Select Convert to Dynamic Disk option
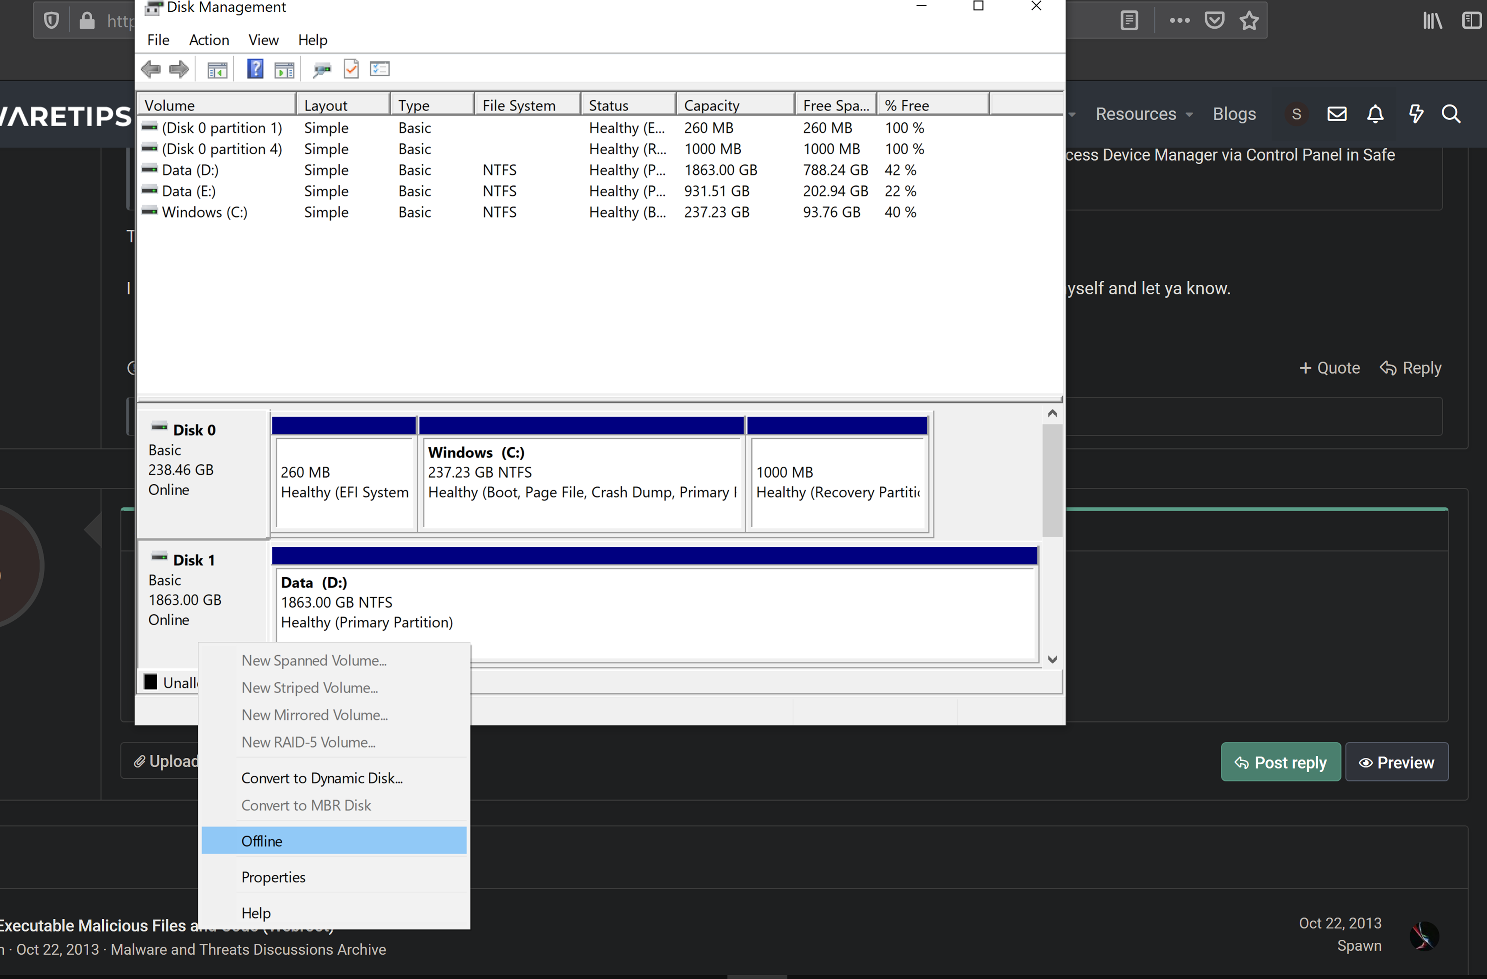Viewport: 1487px width, 979px height. click(x=322, y=778)
